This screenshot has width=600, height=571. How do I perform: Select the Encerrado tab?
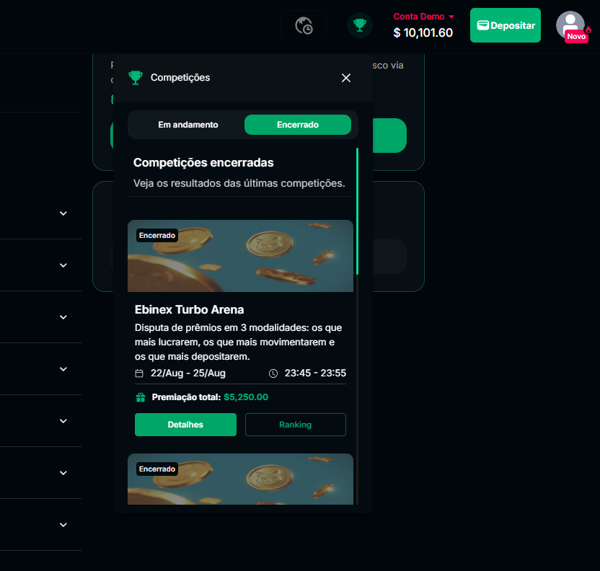[x=297, y=125]
